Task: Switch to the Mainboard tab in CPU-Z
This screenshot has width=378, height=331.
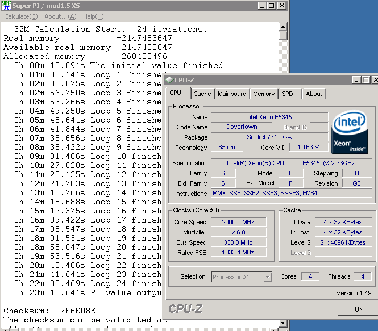Action: (x=232, y=94)
